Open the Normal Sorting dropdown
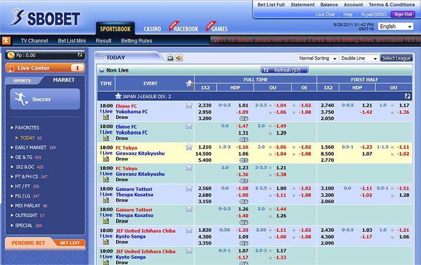Screen dimensions: 421x265 318,58
